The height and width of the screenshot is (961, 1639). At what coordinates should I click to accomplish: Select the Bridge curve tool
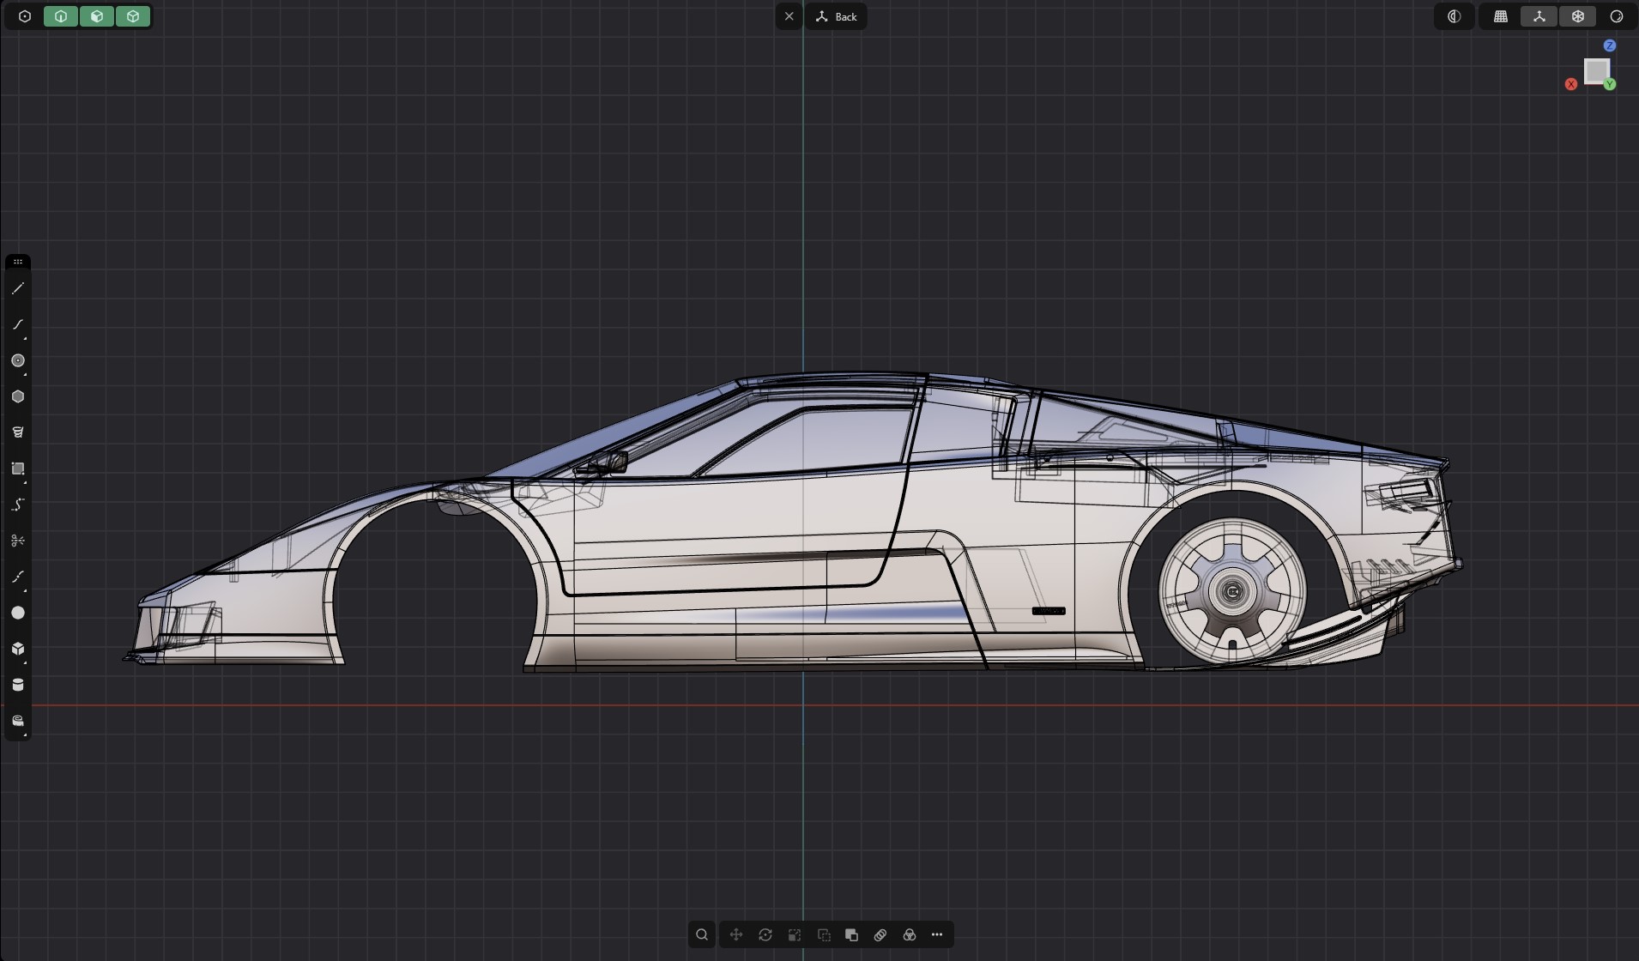click(x=18, y=577)
